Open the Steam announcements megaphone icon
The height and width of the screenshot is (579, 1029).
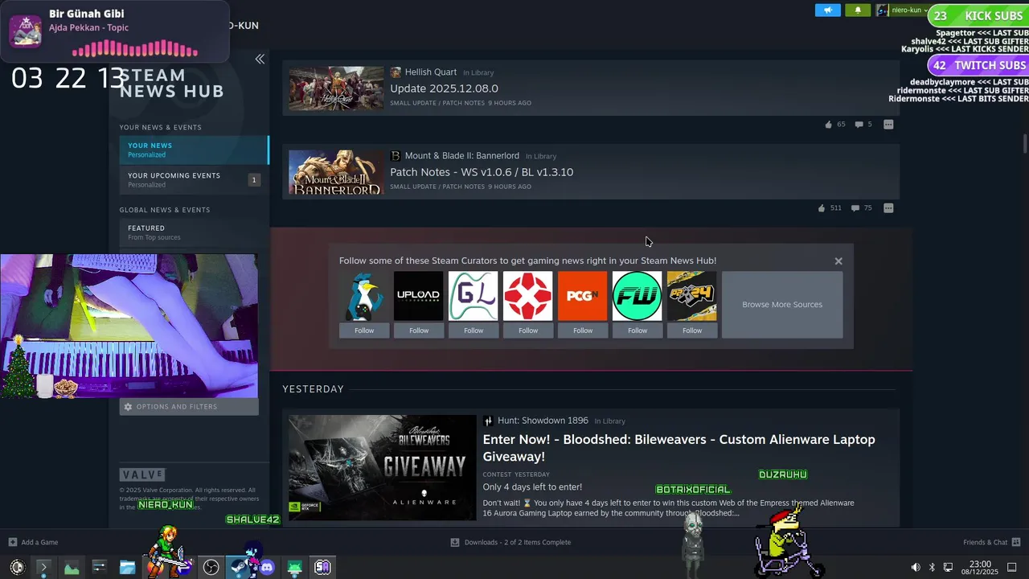click(x=827, y=10)
